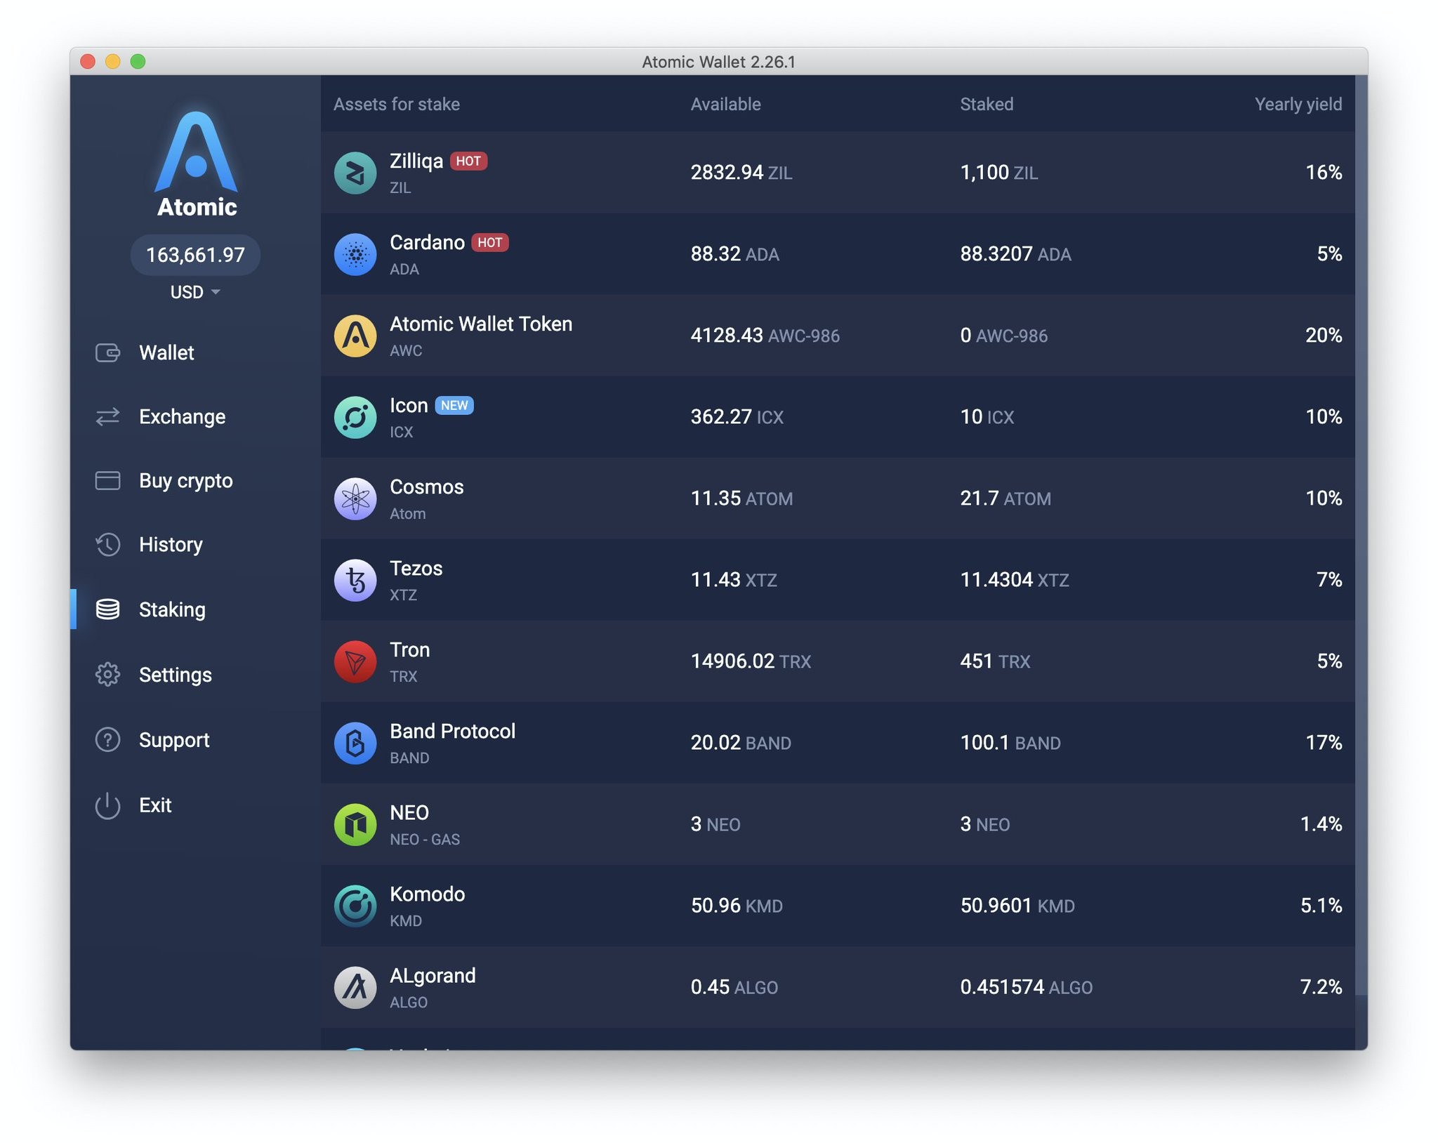Click the NEO coin icon
The image size is (1438, 1143).
[x=355, y=824]
